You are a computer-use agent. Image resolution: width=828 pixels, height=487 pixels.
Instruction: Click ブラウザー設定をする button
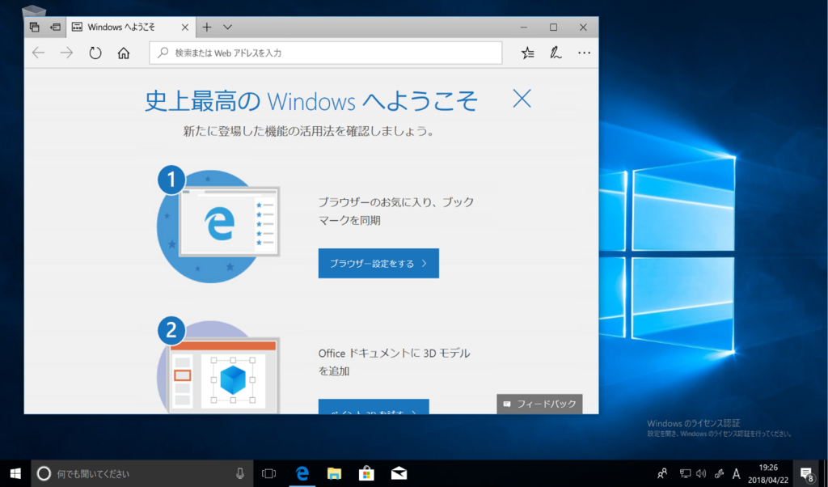(378, 263)
